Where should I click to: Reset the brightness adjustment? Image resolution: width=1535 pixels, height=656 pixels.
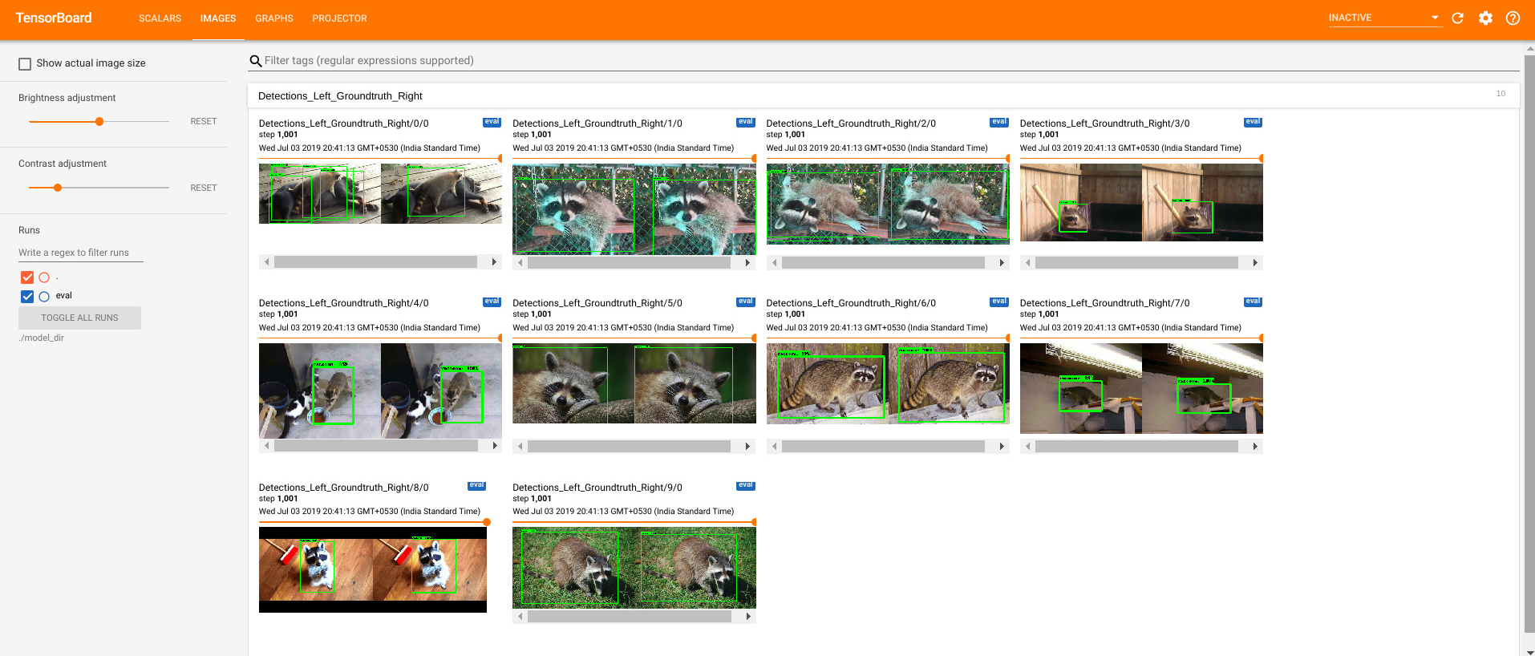204,121
